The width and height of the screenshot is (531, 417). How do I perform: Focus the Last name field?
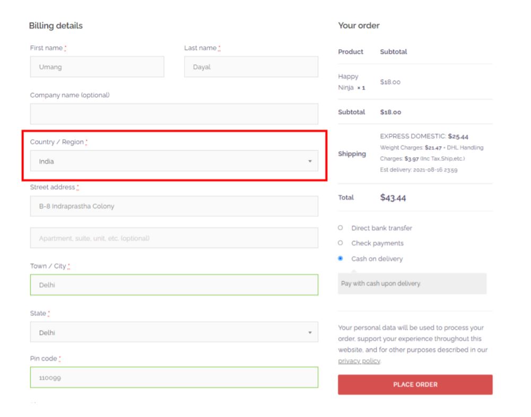251,67
